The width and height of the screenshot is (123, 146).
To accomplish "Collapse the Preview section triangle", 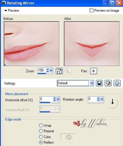I will (x=6, y=11).
